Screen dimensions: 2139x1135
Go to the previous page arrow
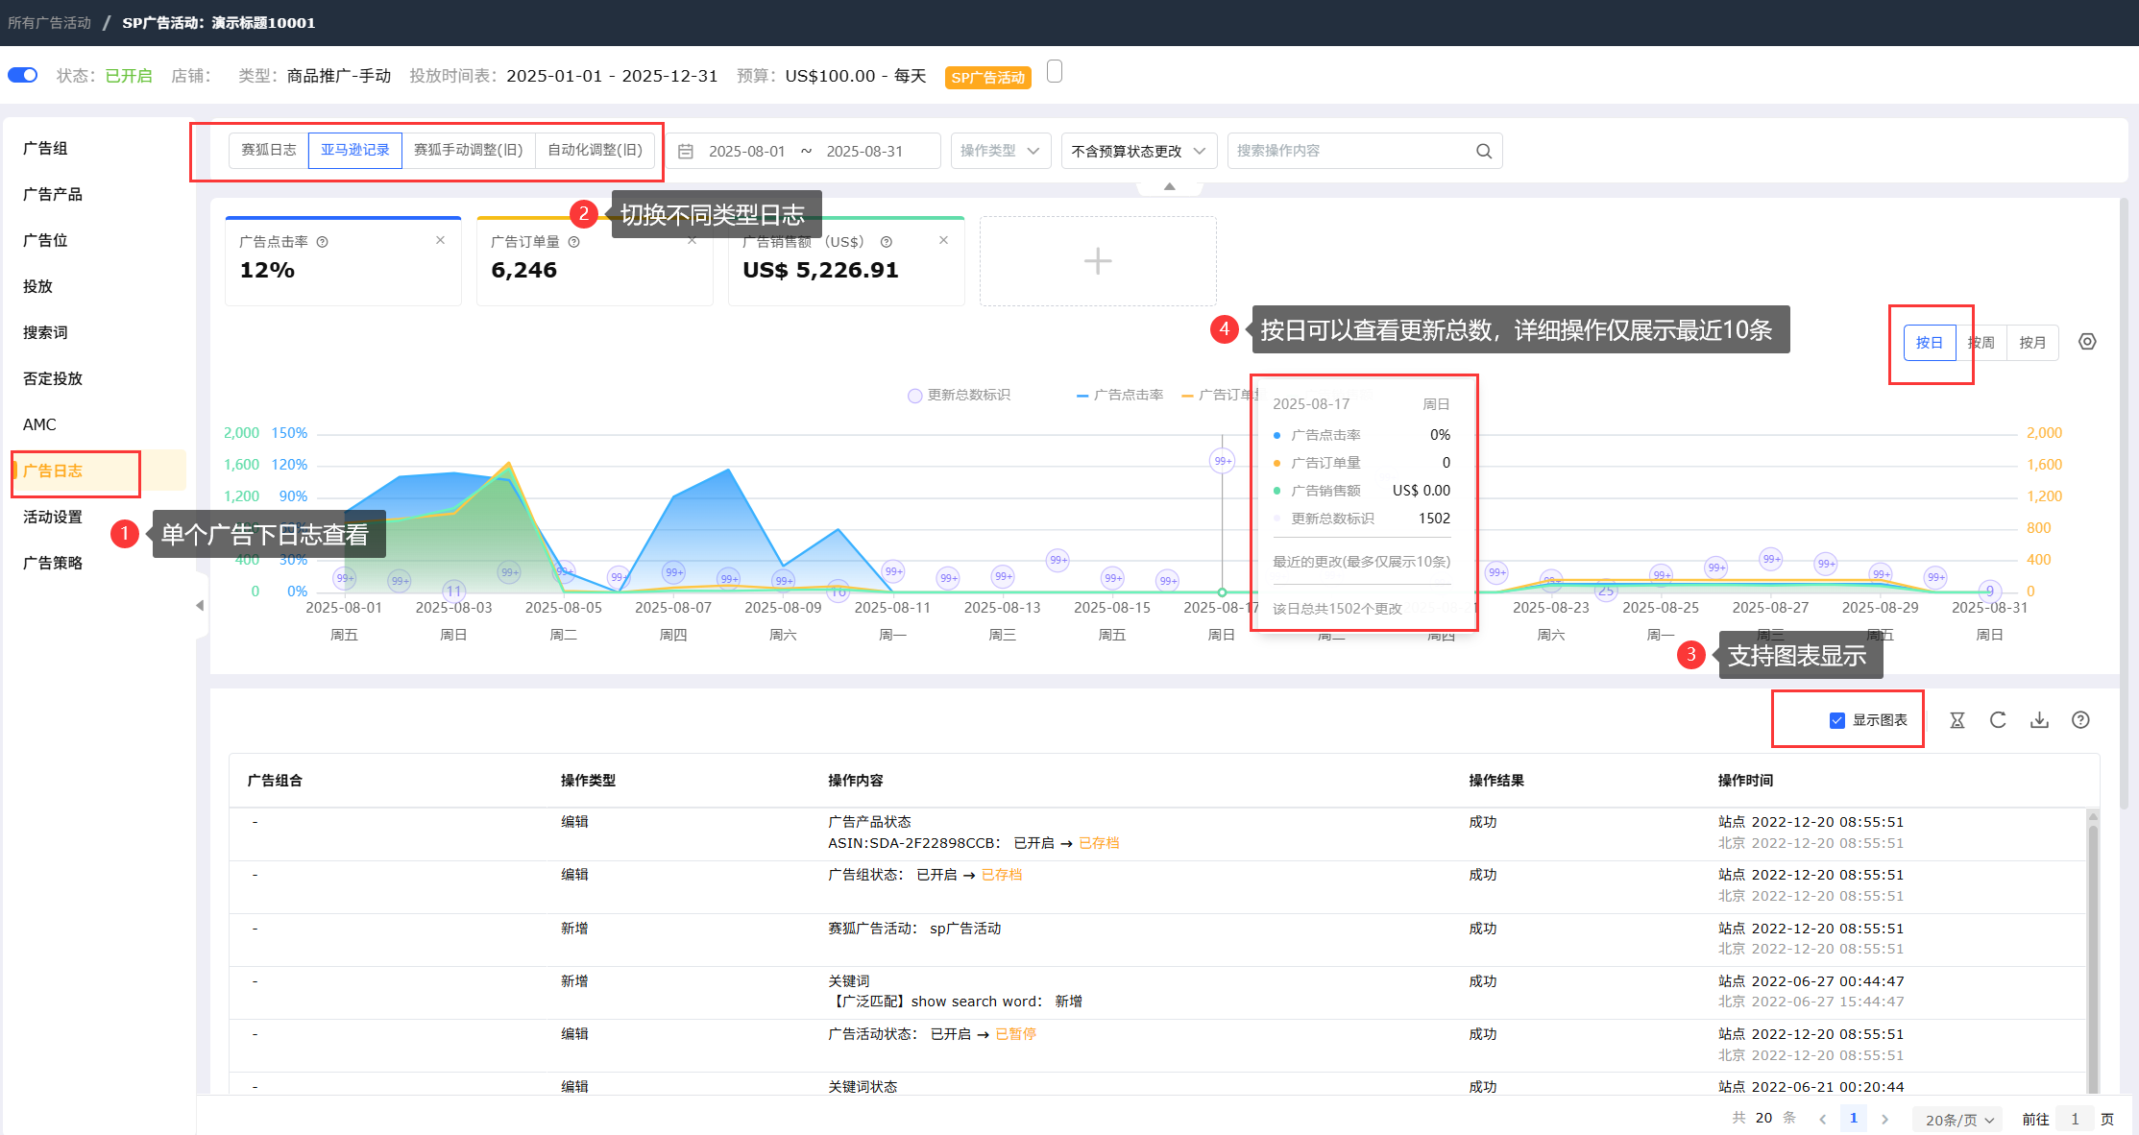(x=1822, y=1119)
